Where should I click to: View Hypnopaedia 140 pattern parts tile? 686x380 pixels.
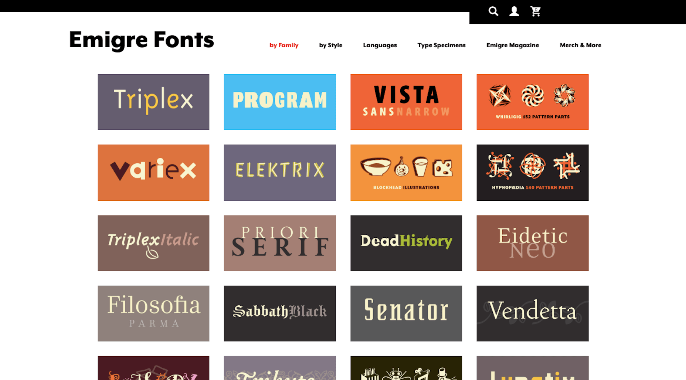(x=532, y=173)
